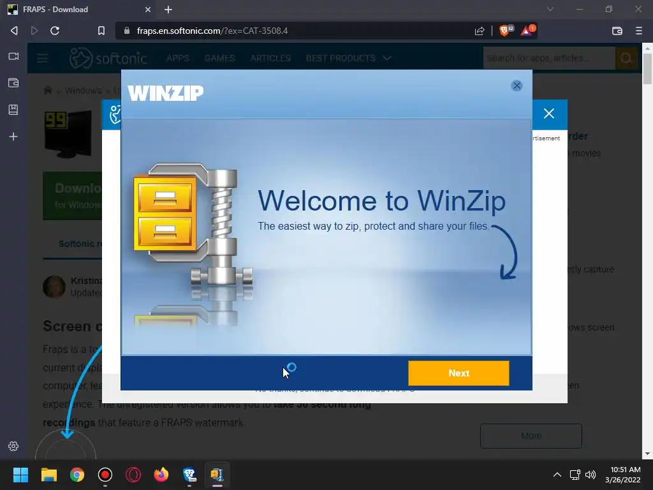
Task: Open the ARTICLES menu on Softonic
Action: click(270, 58)
